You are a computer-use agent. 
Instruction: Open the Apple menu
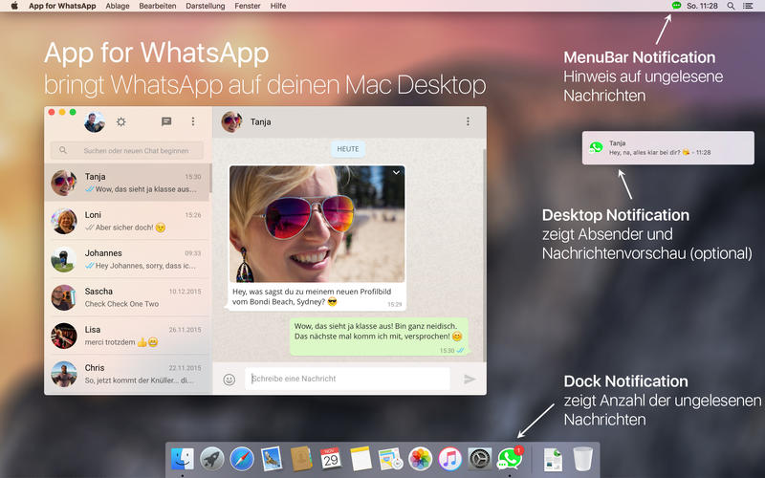pos(14,6)
